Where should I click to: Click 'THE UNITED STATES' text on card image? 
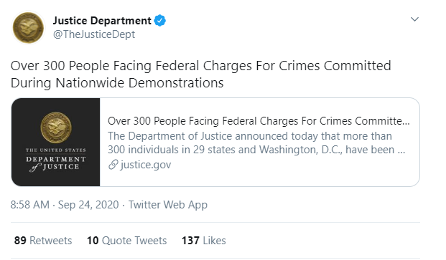point(56,150)
